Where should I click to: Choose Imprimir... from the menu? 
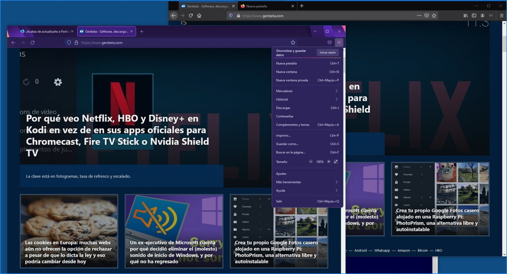pyautogui.click(x=307, y=136)
